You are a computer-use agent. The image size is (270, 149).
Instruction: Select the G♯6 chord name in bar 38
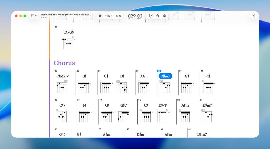pyautogui.click(x=62, y=134)
